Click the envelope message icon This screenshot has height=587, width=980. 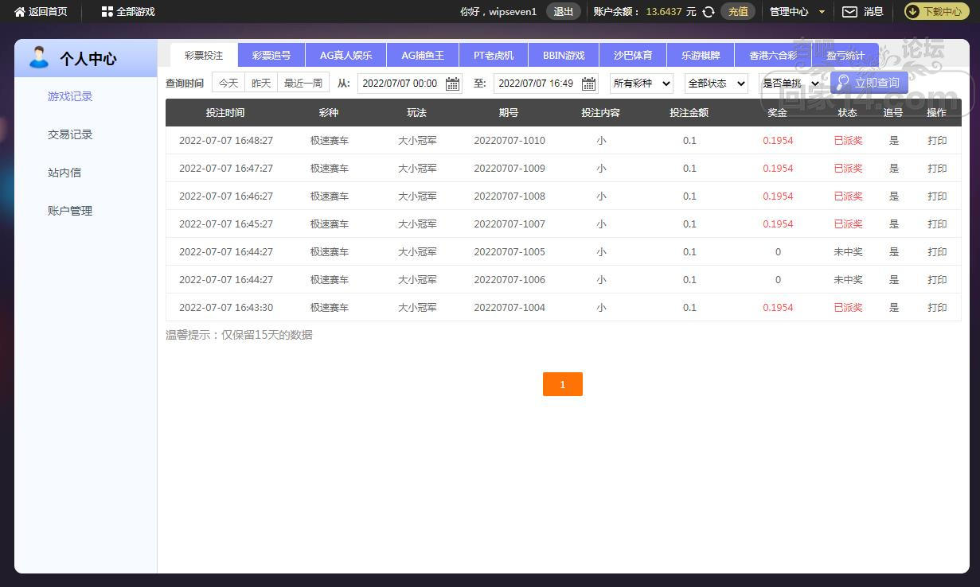(850, 12)
